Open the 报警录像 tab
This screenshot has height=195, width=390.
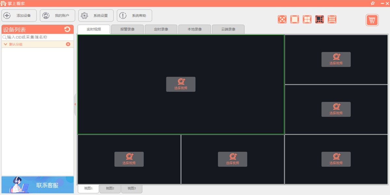pyautogui.click(x=127, y=29)
